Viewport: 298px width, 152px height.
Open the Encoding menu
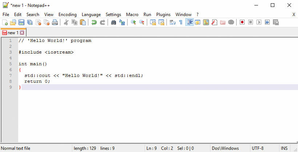pyautogui.click(x=68, y=15)
